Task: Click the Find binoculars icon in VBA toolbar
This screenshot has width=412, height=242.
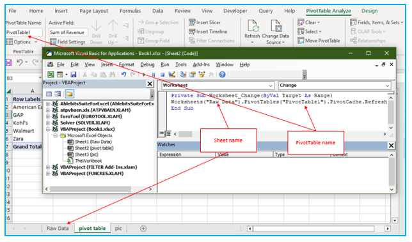Action: click(x=112, y=75)
